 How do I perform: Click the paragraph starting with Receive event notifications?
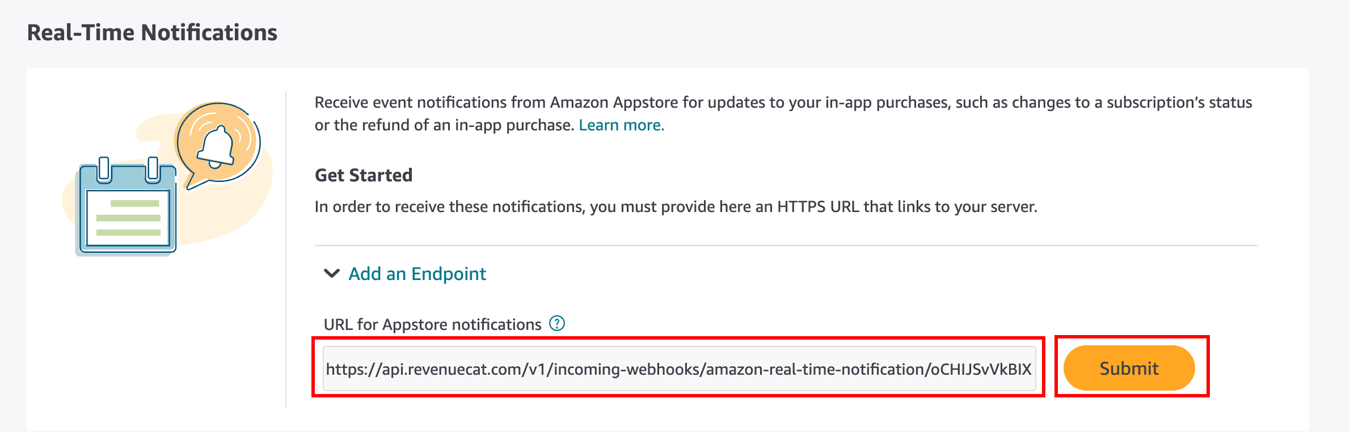click(783, 103)
